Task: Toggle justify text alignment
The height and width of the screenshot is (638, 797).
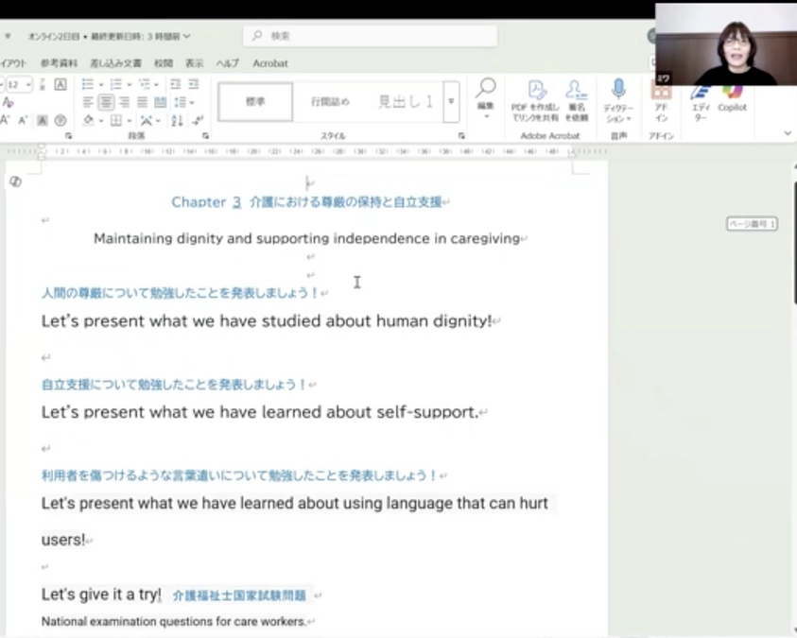Action: coord(142,102)
